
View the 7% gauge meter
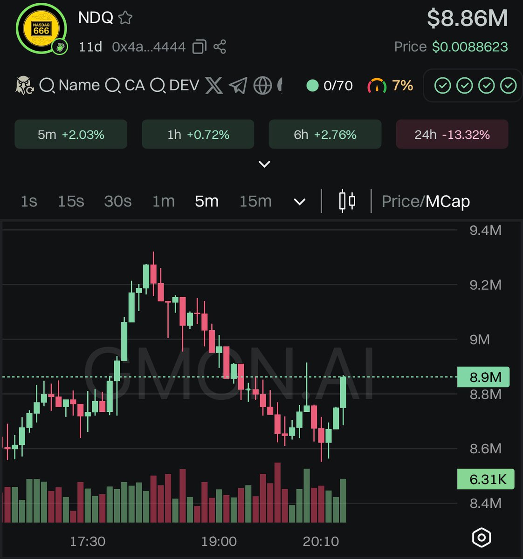coord(390,86)
